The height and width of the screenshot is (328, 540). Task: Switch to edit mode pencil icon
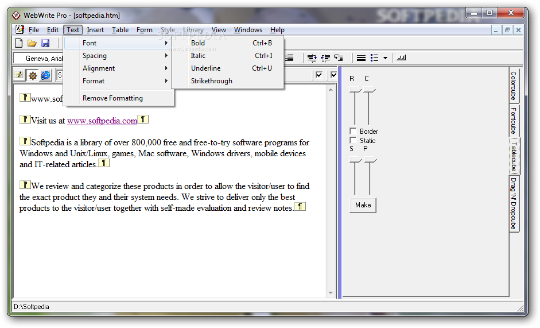[20, 75]
